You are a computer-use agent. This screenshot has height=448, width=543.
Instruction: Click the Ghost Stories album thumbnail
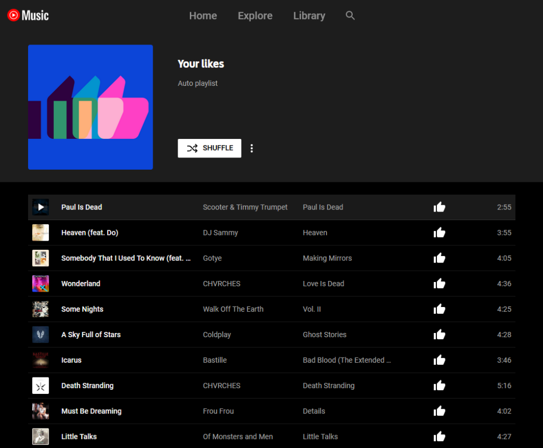[40, 335]
